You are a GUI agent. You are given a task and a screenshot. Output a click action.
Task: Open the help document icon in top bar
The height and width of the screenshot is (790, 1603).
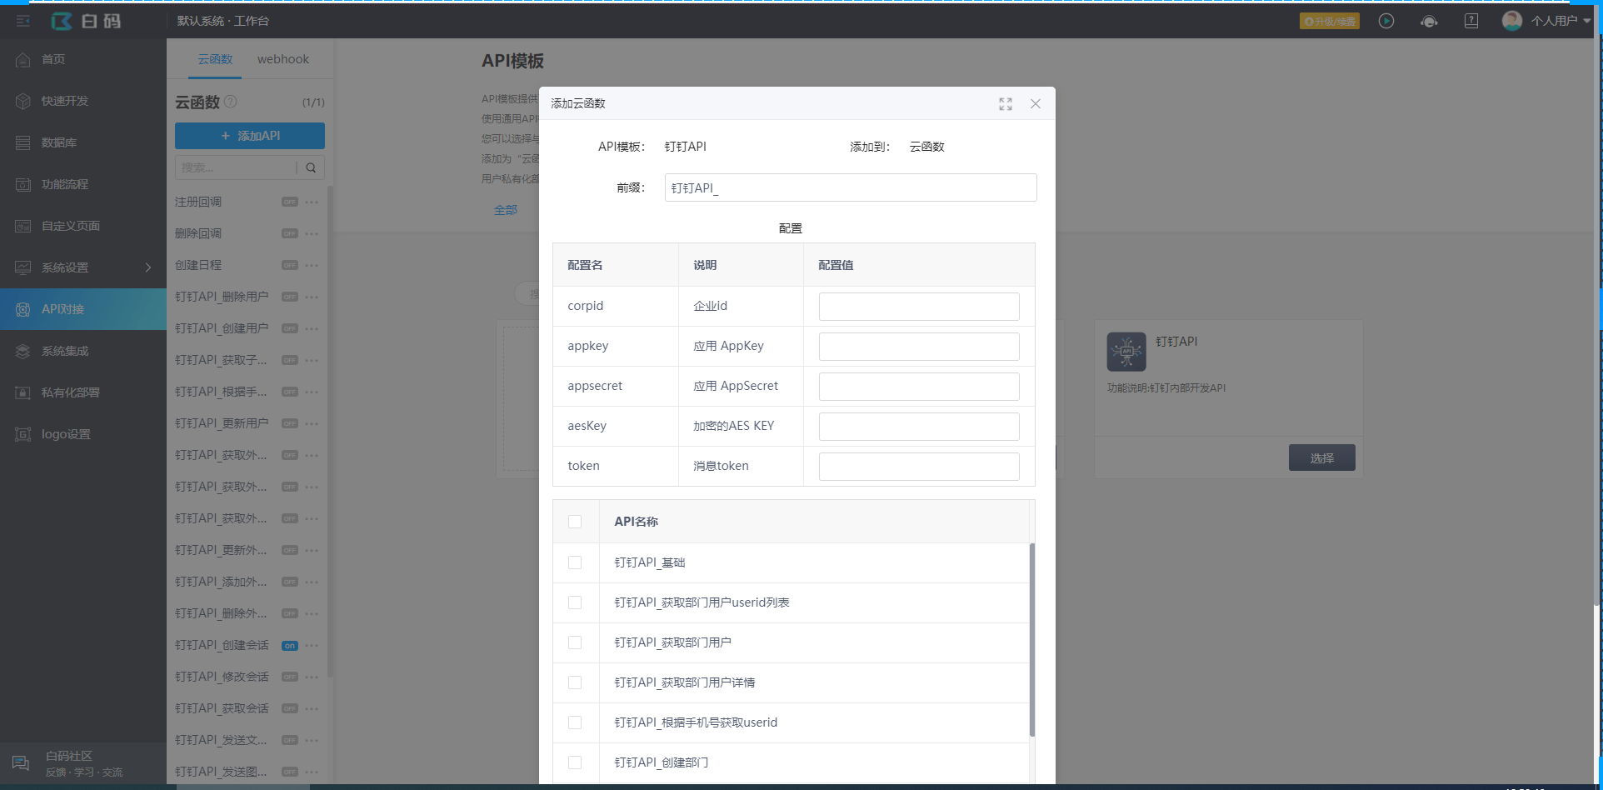click(x=1471, y=21)
